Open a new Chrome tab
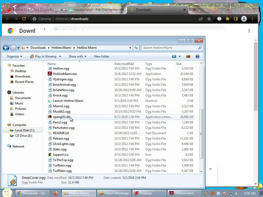This screenshot has height=197, width=263. point(194,10)
